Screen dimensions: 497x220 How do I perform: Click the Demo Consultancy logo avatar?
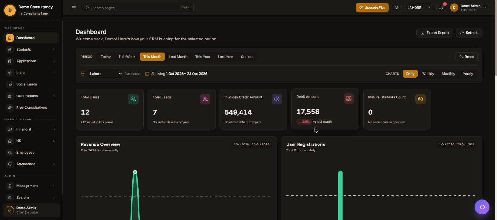pos(10,10)
